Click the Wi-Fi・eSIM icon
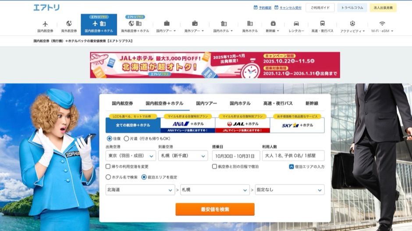Viewport: 412px width, 231px height. pyautogui.click(x=382, y=24)
